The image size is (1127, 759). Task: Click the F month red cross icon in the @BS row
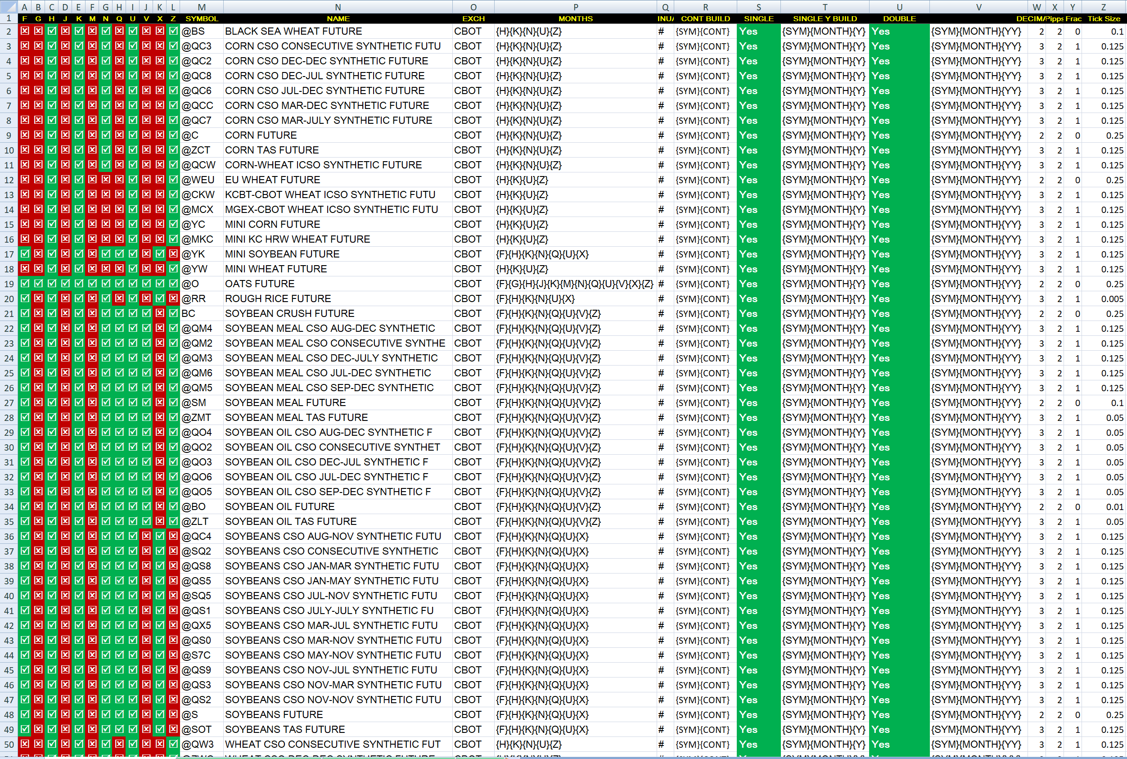(25, 31)
